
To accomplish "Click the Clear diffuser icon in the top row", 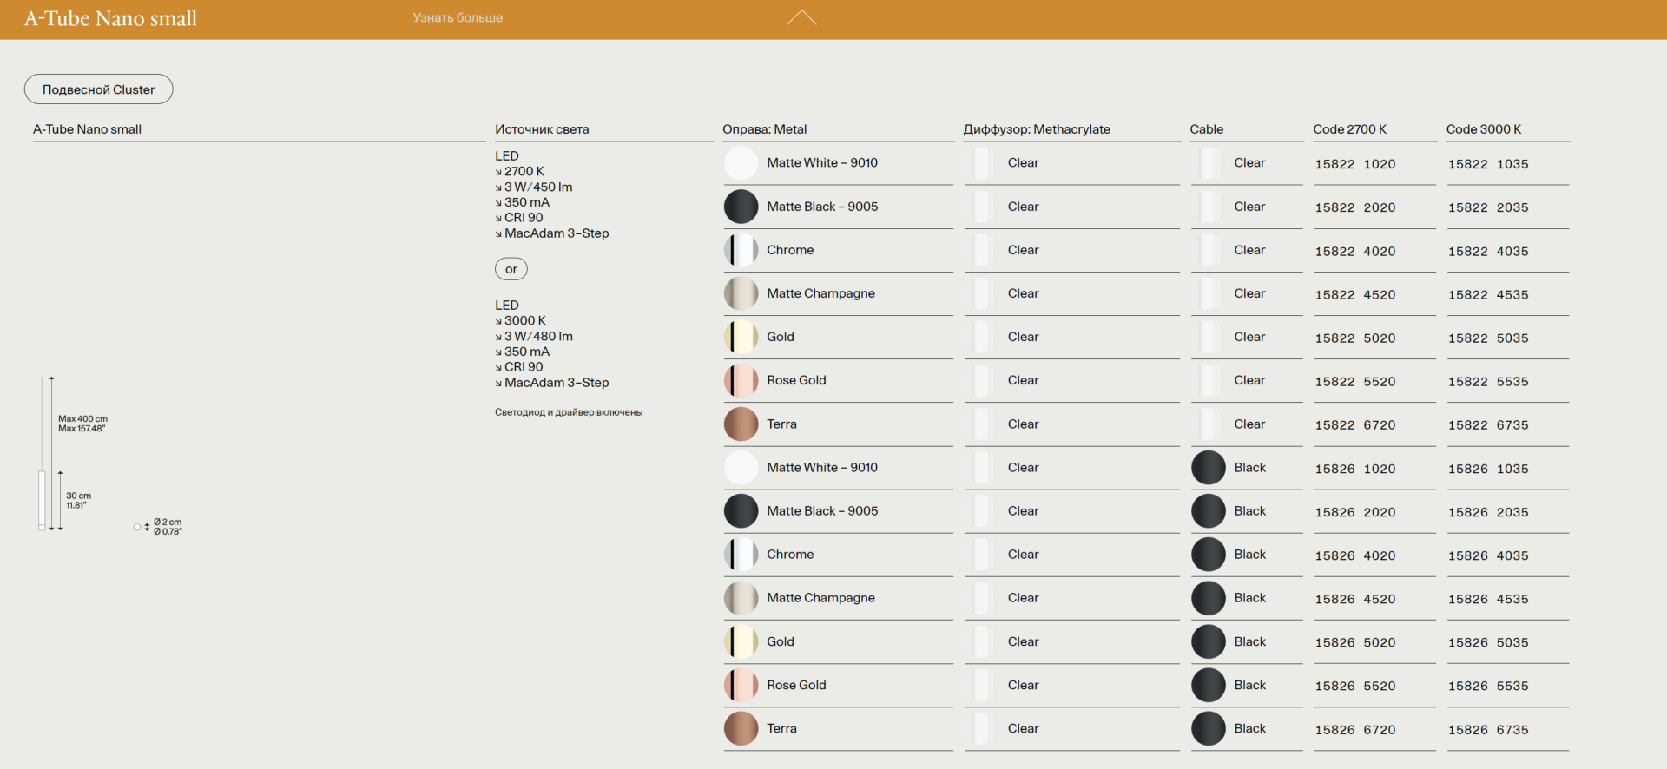I will pos(982,163).
